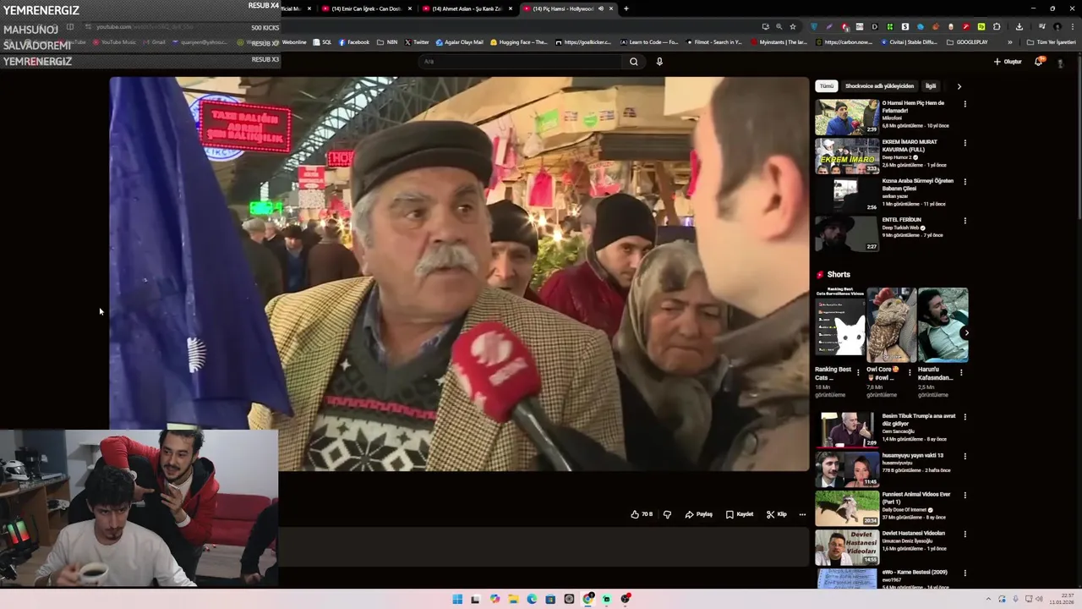Open options for Kızına Araba Sürmeyi Öğreten video
1082x609 pixels.
pyautogui.click(x=965, y=182)
